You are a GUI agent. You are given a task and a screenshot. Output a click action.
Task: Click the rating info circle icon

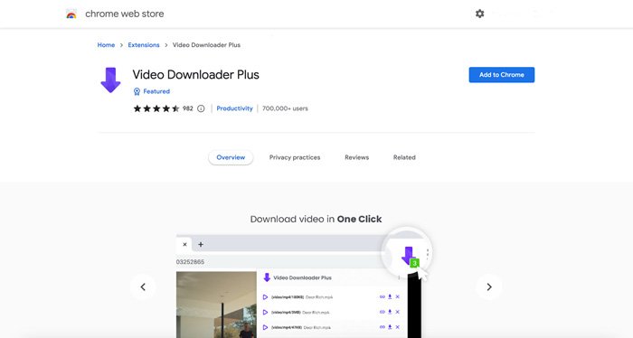pos(201,108)
